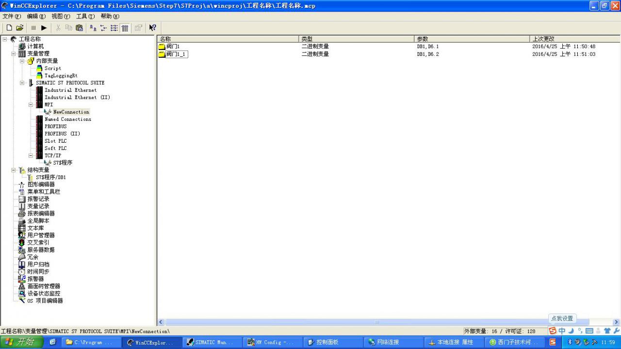Create a new project with the New icon
The height and width of the screenshot is (349, 621).
(9, 28)
